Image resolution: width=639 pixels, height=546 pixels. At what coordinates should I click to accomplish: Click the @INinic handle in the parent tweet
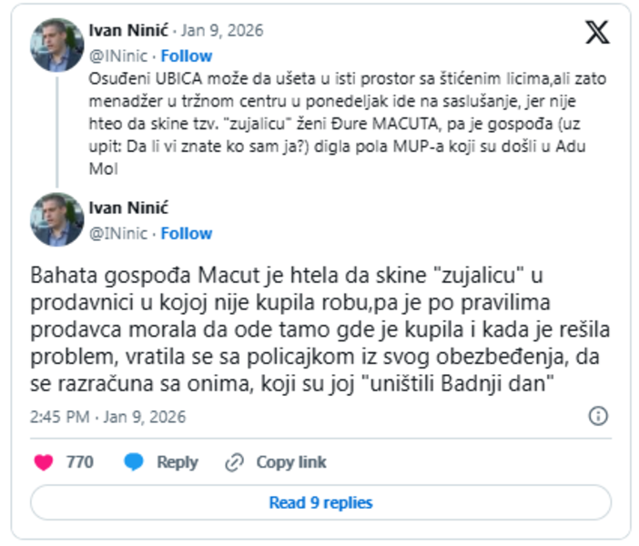pyautogui.click(x=118, y=56)
